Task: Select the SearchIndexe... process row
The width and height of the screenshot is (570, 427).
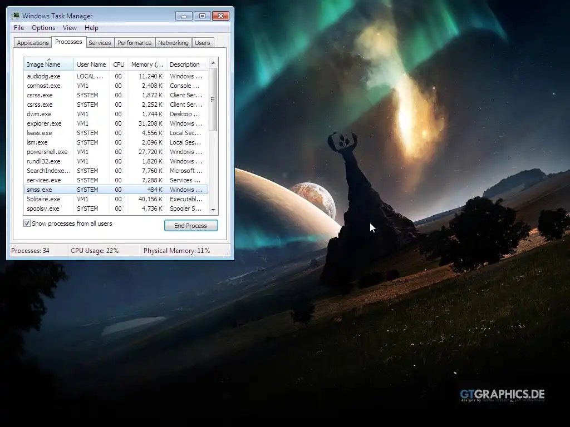Action: click(x=116, y=171)
